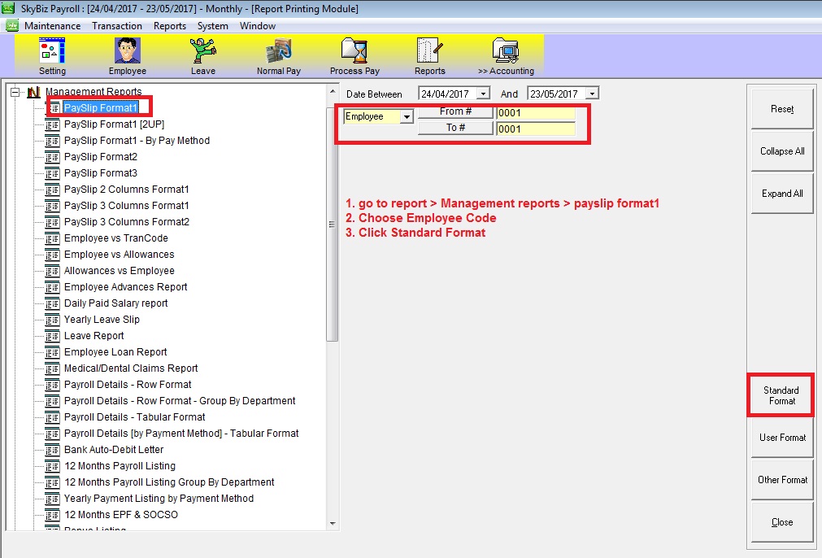822x558 pixels.
Task: Launch the Process Pay hourglass icon
Action: pos(354,51)
